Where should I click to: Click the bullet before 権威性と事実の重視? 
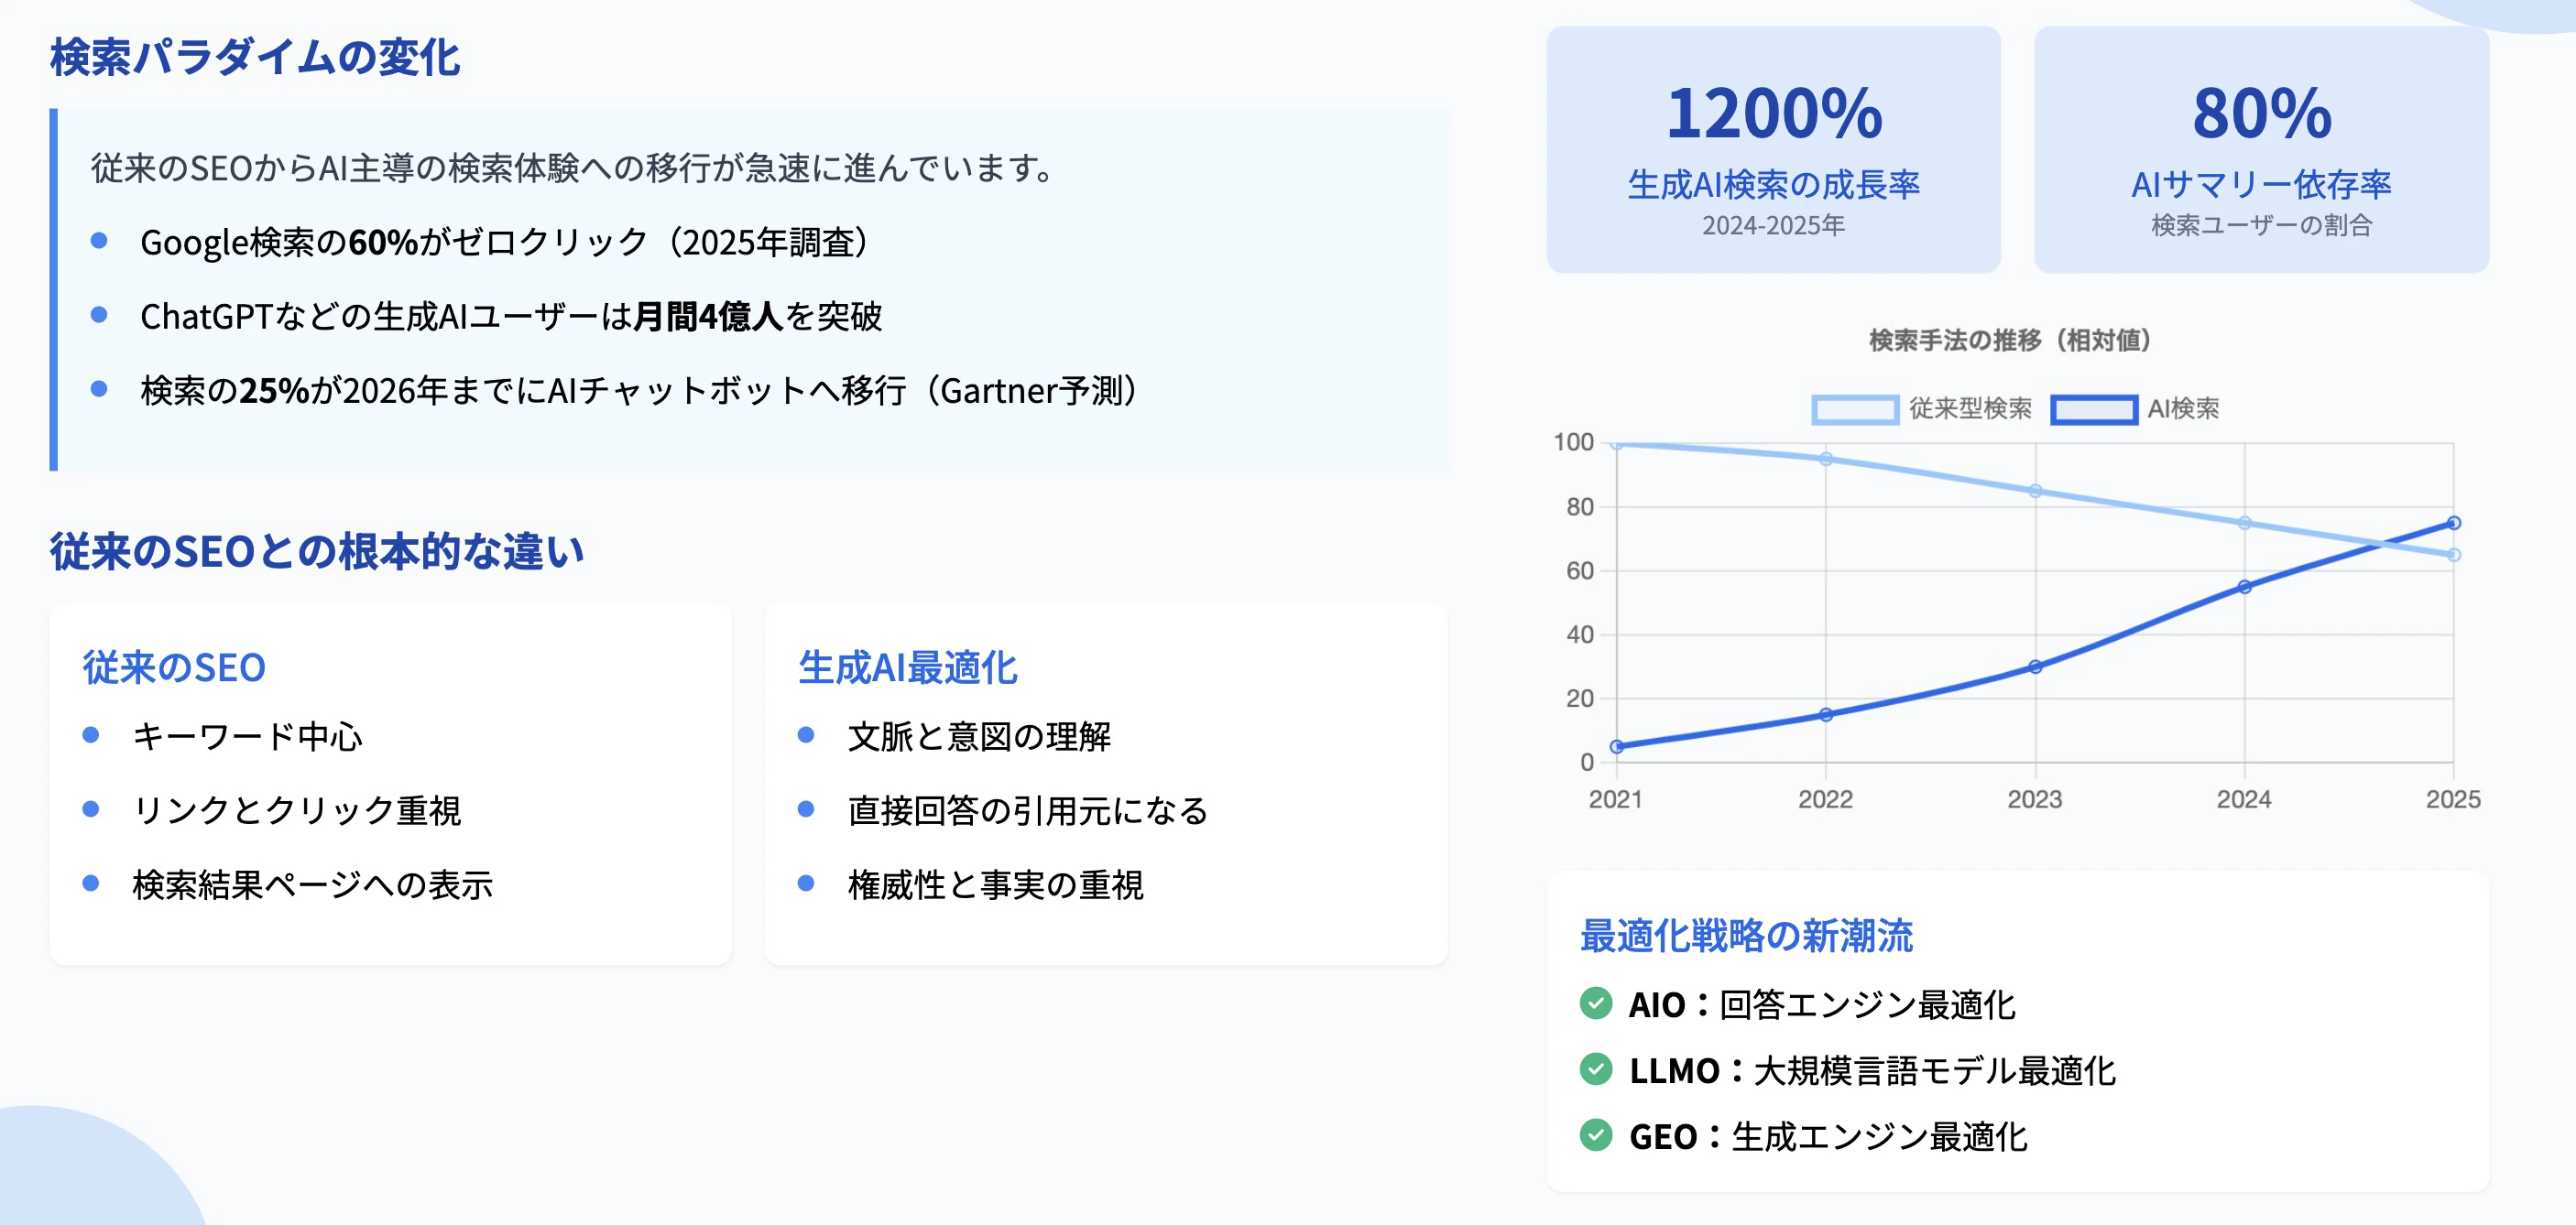tap(806, 884)
